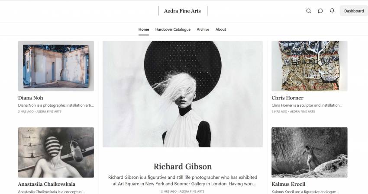Go to the Dashboard

[354, 11]
